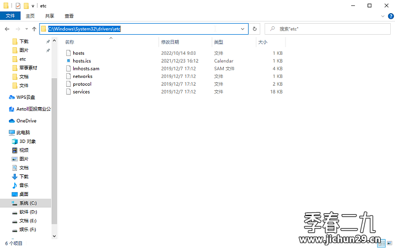
Task: Open 图片 under 此电脑
Action: [24, 159]
